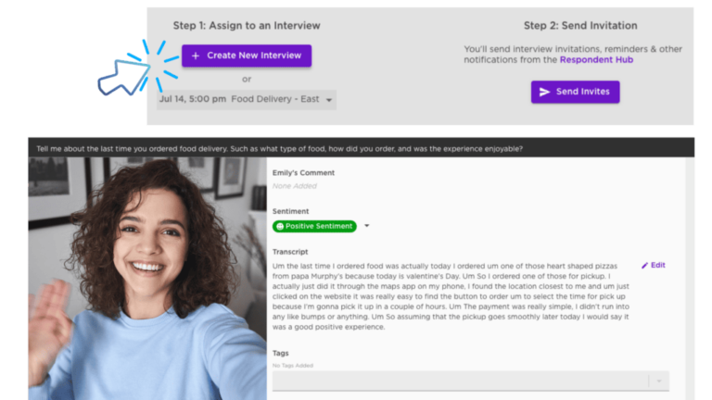The width and height of the screenshot is (712, 400).
Task: Expand the Food Delivery - East interview dropdown
Action: point(329,100)
